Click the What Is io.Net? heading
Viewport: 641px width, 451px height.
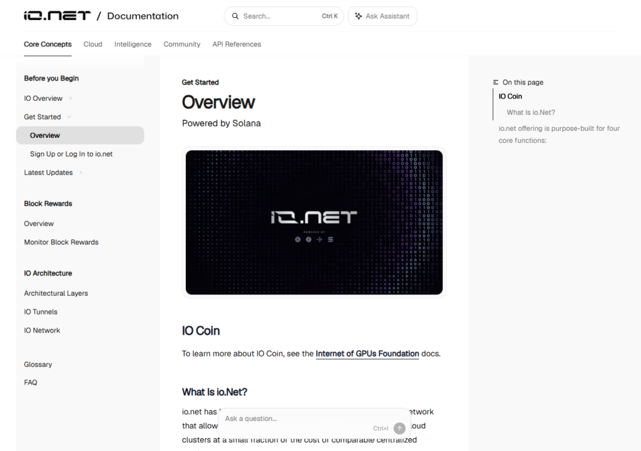(x=215, y=392)
